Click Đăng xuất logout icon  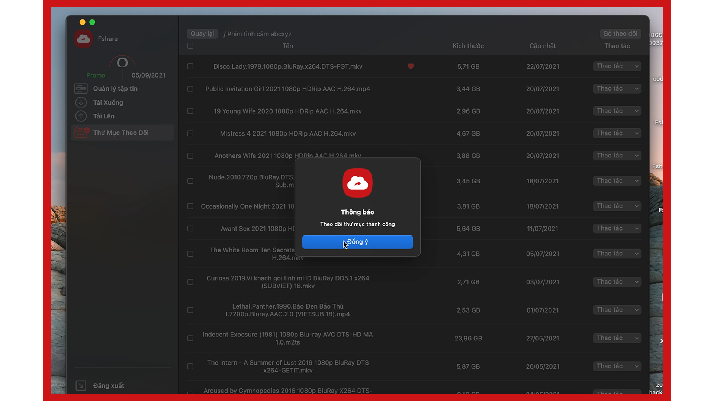tap(80, 385)
